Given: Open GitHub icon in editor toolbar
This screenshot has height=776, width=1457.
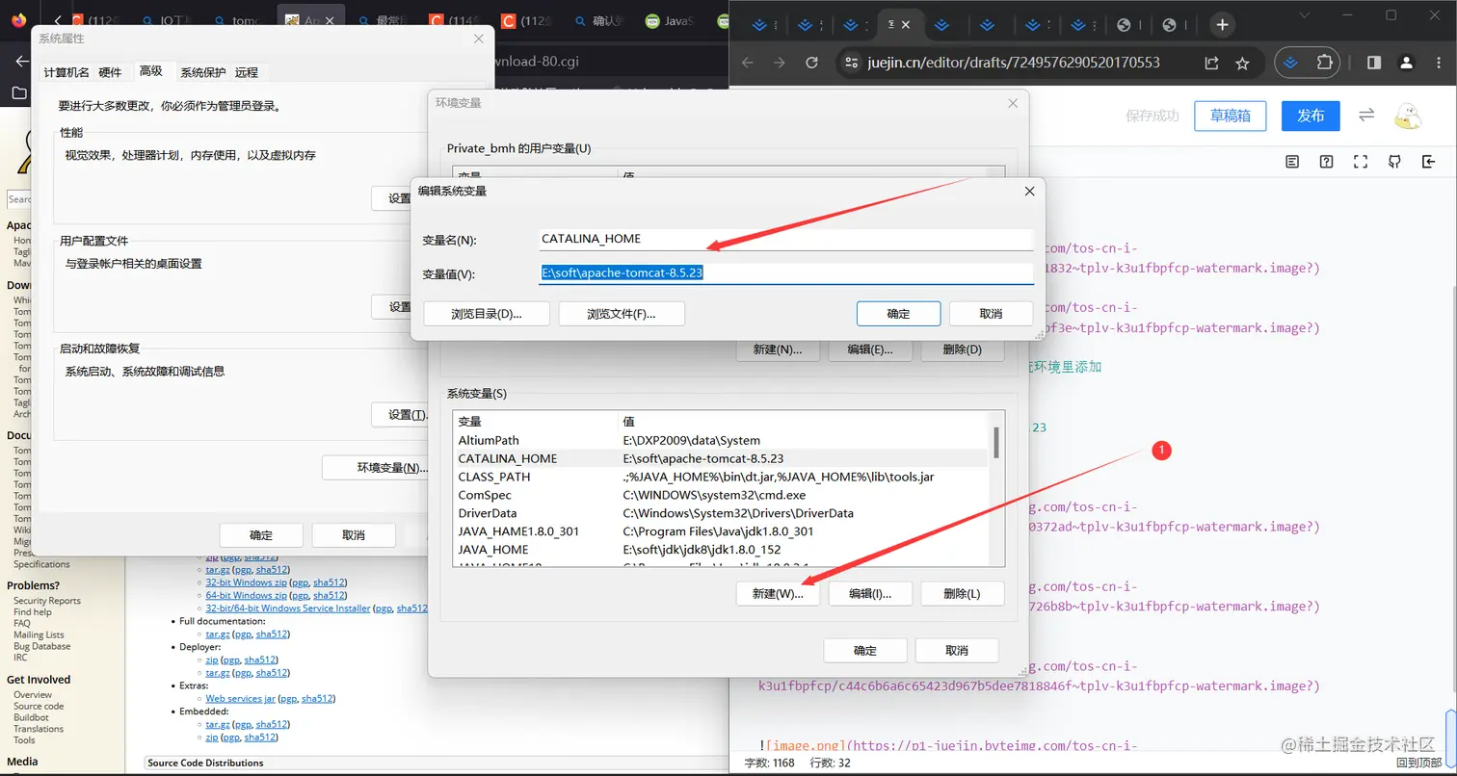Looking at the screenshot, I should (1394, 162).
